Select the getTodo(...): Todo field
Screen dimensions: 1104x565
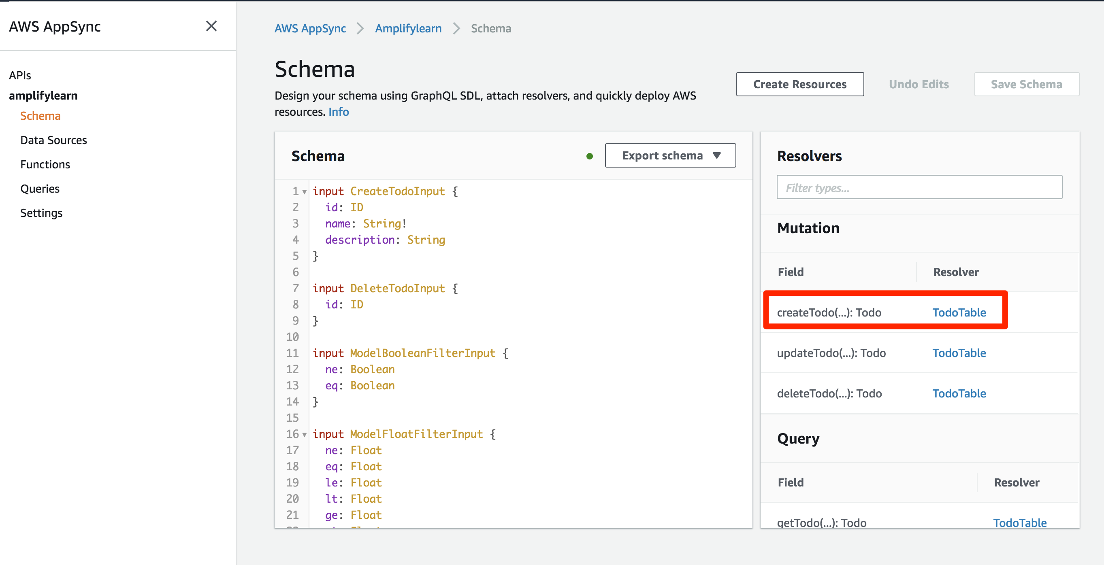[x=822, y=522]
